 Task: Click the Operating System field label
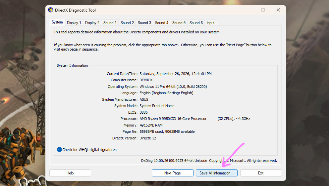tap(123, 87)
